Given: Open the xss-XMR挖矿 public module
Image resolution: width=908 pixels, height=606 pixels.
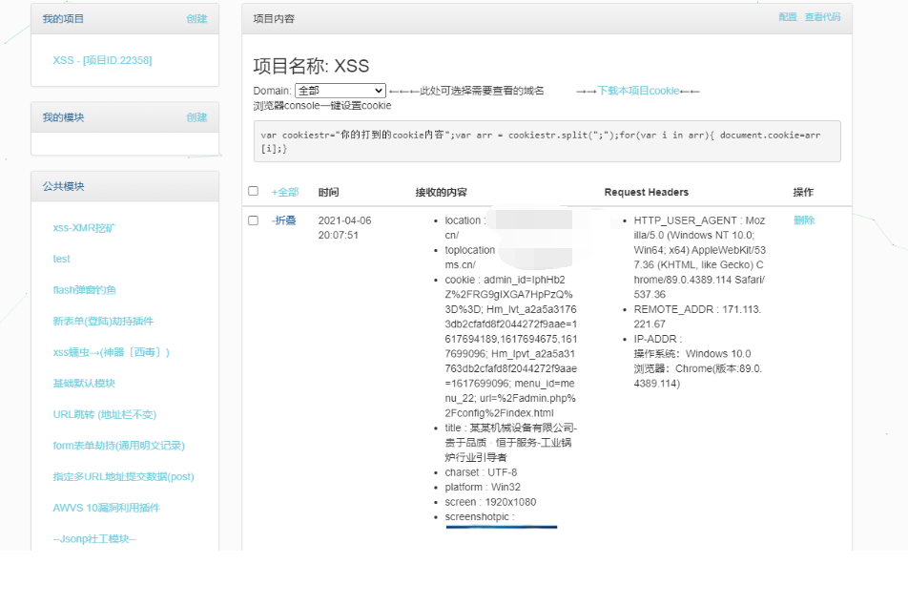Looking at the screenshot, I should [x=91, y=228].
